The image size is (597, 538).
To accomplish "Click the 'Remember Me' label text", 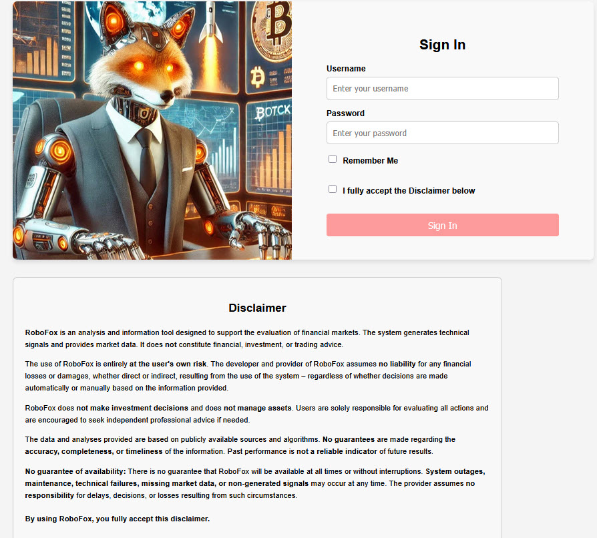I will (370, 161).
